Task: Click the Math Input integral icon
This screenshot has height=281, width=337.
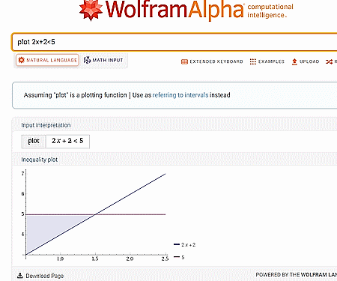Action: click(x=87, y=60)
